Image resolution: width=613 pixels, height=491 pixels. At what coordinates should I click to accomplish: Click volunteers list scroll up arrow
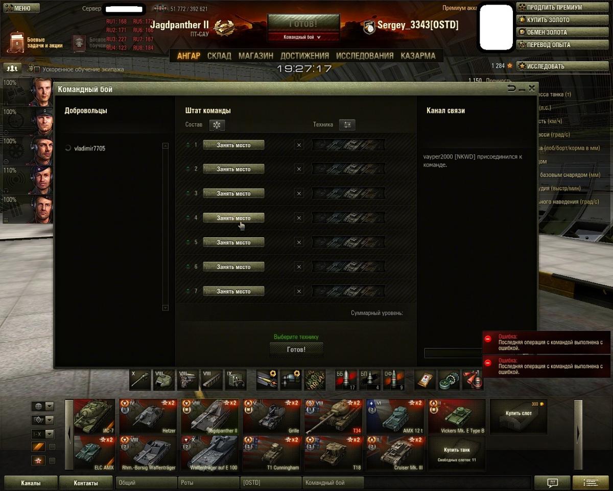[x=165, y=146]
